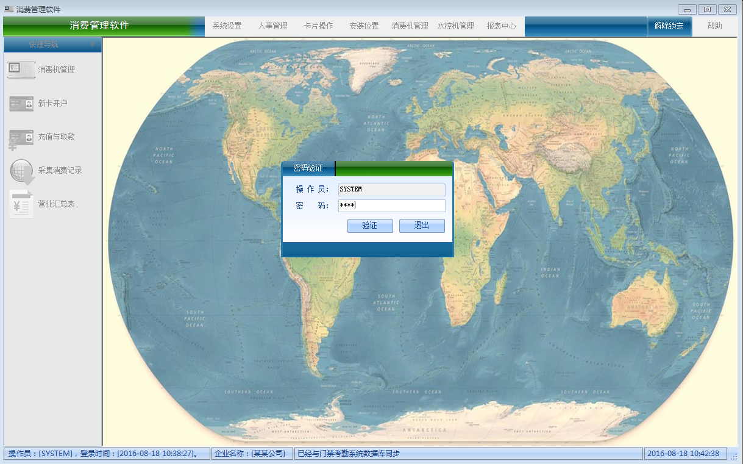Click the 充值与取款 label text
743x464 pixels.
[x=56, y=137]
